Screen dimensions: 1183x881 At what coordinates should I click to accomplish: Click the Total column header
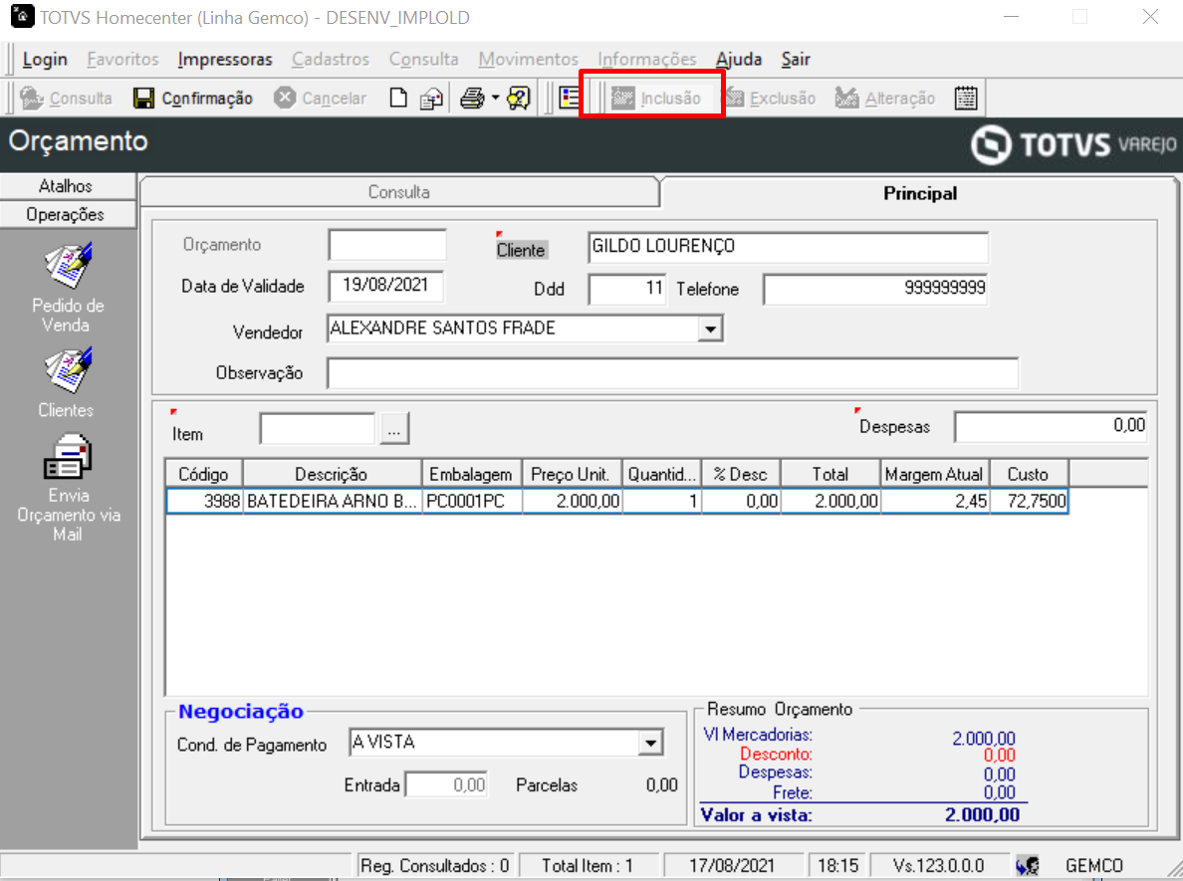829,474
